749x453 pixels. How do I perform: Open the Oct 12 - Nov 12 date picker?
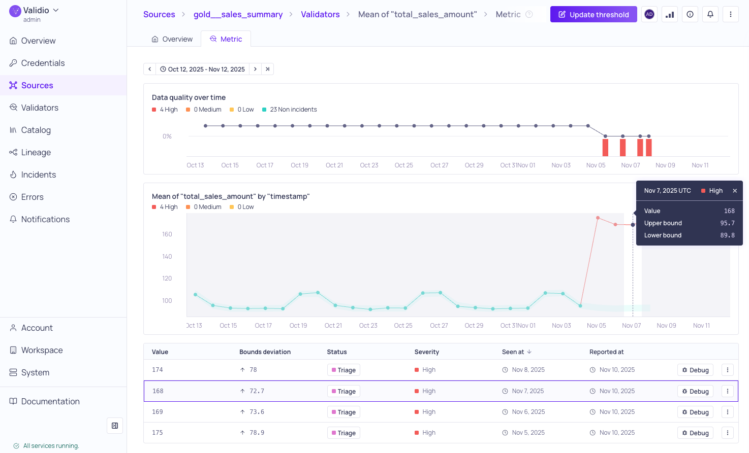tap(202, 69)
